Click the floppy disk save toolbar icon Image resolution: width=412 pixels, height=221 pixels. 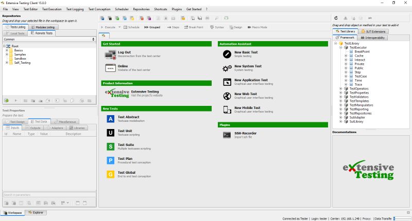(x=200, y=18)
